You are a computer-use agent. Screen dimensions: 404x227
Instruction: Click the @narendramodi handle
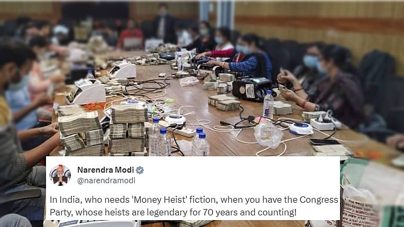[106, 181]
